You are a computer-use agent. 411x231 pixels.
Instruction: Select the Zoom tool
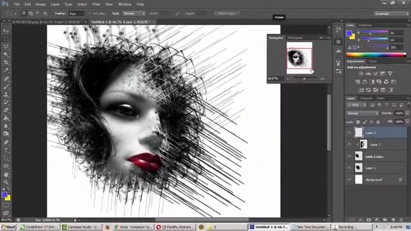tap(6, 182)
